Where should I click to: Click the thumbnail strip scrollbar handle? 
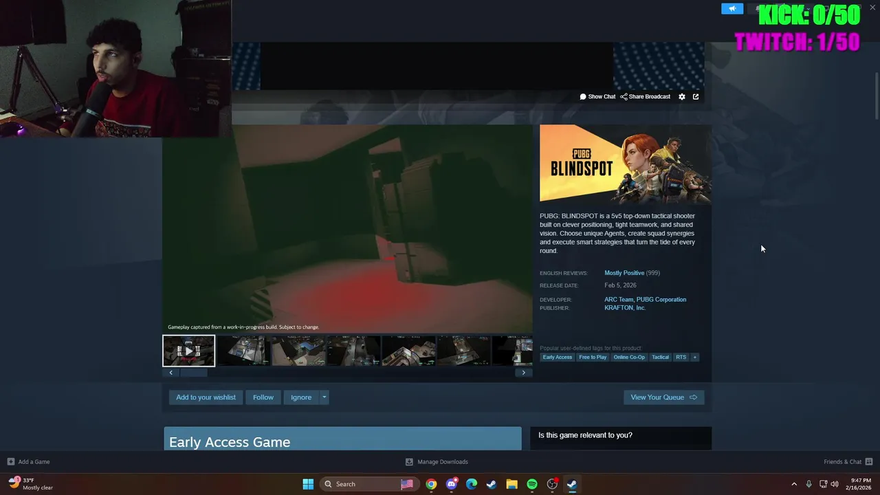click(194, 373)
